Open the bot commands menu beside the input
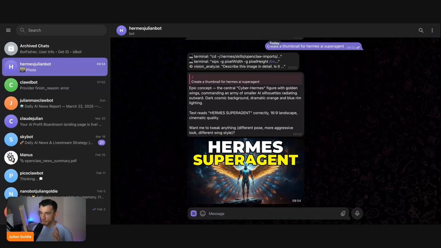The height and width of the screenshot is (248, 441). pos(193,213)
